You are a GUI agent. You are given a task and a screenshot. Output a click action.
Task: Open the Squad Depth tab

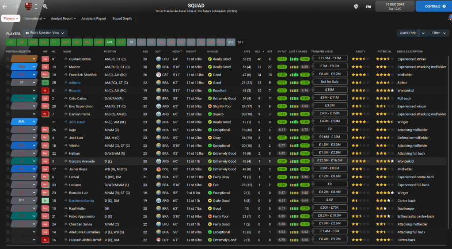click(x=122, y=19)
